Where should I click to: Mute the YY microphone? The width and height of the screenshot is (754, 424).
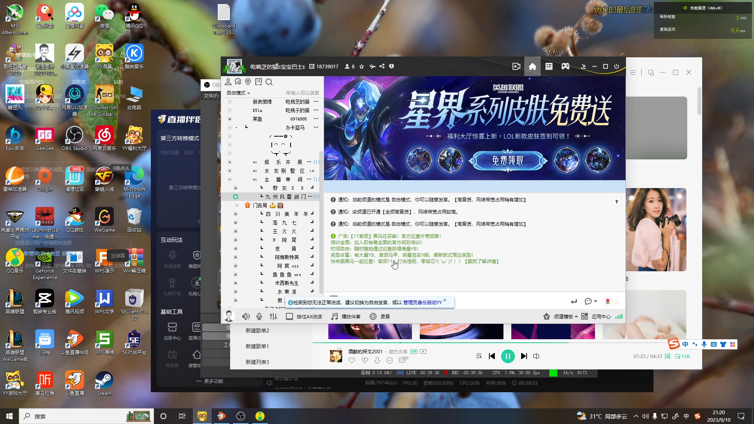click(x=259, y=316)
